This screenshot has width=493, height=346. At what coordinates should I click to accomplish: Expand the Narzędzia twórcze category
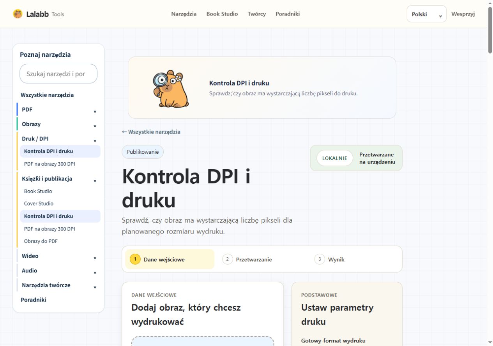point(58,285)
